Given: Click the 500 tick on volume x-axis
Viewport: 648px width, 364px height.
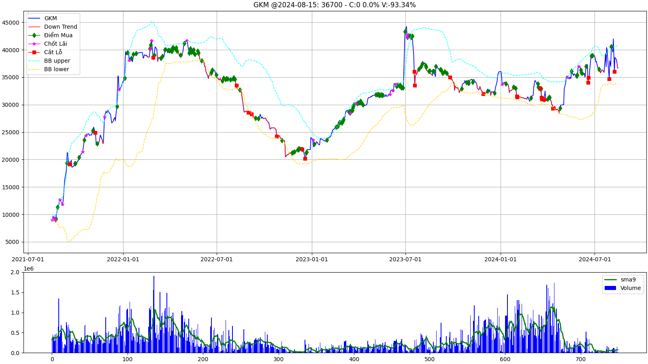Looking at the screenshot, I should click(x=429, y=359).
